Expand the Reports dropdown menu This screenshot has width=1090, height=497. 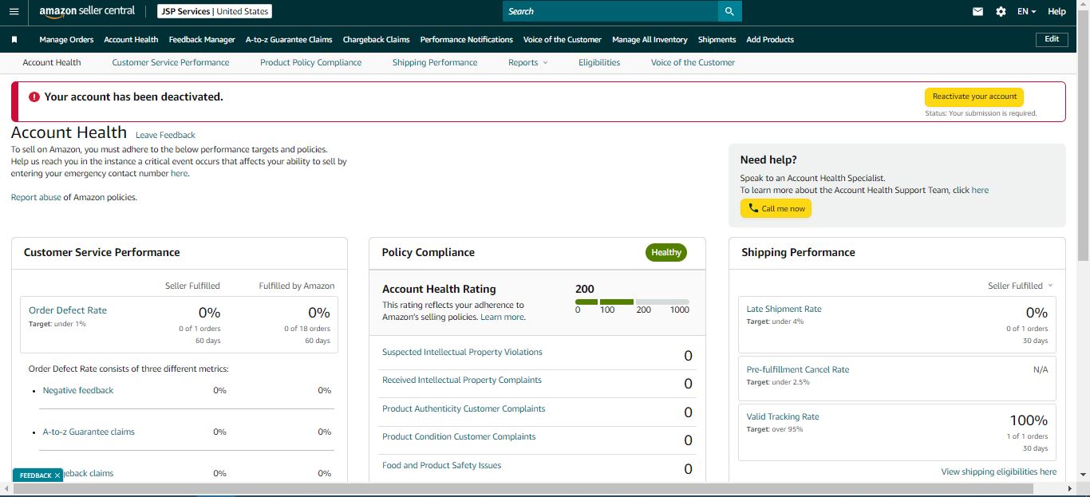527,62
